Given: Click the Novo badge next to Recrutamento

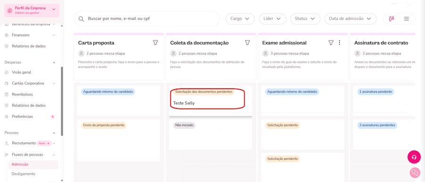Looking at the screenshot, I should (44, 143).
